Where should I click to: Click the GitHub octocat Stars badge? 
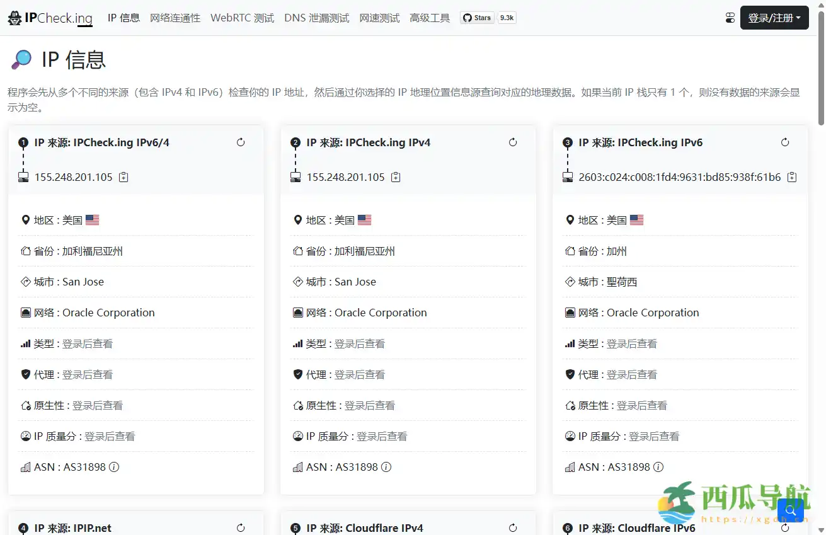point(476,17)
